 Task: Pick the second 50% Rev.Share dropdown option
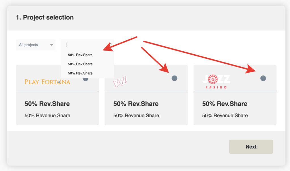coord(80,64)
